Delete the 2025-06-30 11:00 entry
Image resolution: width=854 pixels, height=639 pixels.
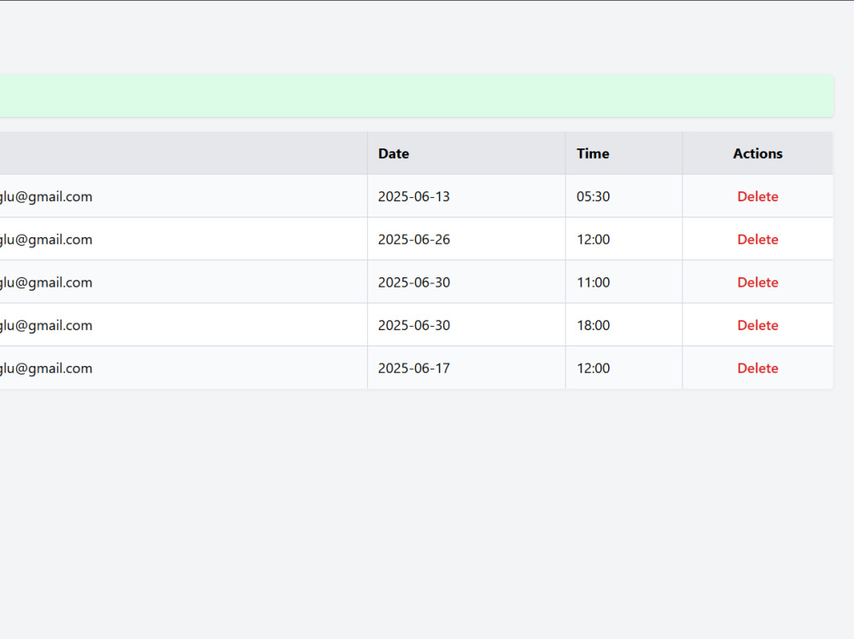757,282
